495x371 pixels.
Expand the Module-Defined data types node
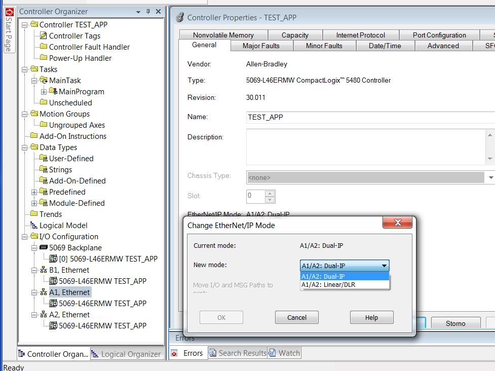click(34, 203)
